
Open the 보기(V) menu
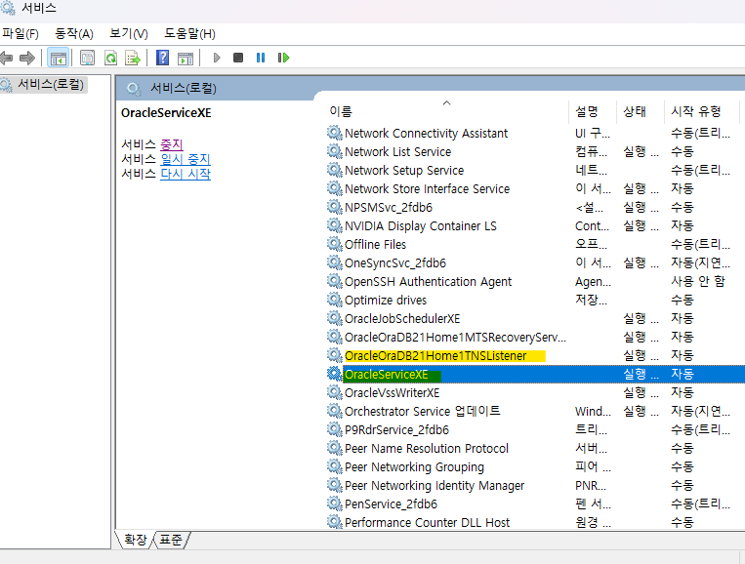click(128, 34)
